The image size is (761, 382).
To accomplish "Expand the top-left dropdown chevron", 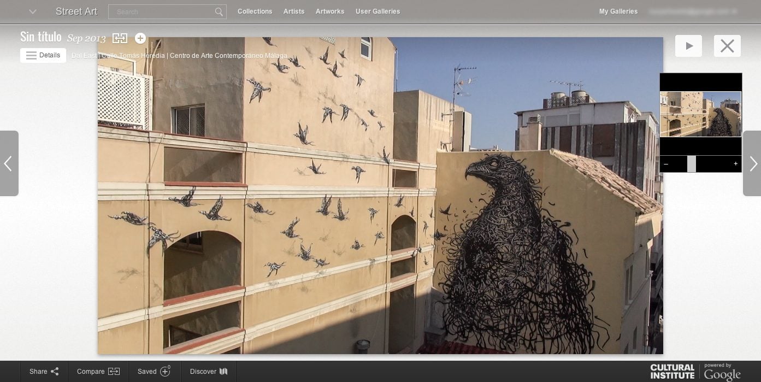I will click(x=33, y=11).
